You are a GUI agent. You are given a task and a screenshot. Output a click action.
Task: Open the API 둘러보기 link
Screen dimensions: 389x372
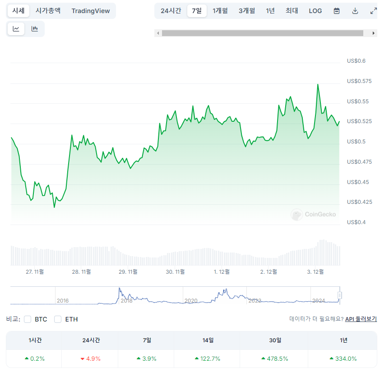pos(361,319)
